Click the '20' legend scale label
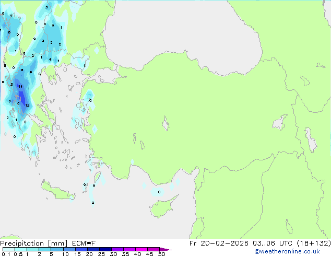This screenshot has height=256, width=331. (89, 254)
